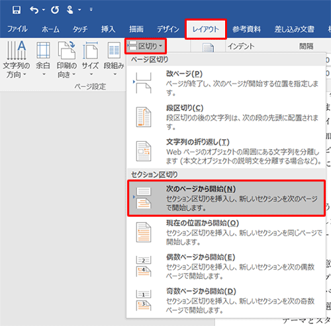Select 奇数ページから開始(D) odd page break
Image resolution: width=331 pixels, height=326 pixels.
click(x=226, y=300)
